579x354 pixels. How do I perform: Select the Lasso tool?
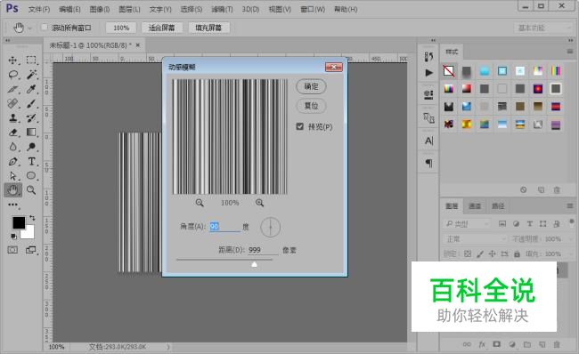click(13, 75)
